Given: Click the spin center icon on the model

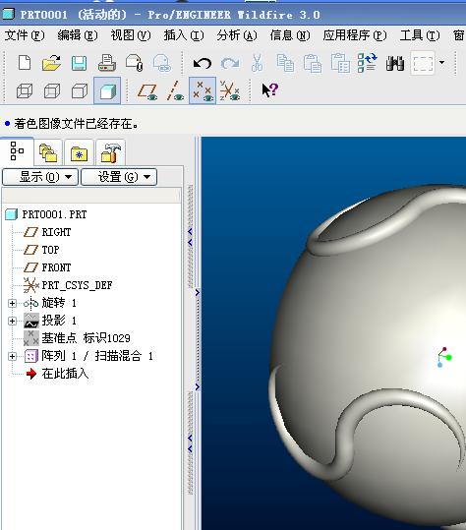Looking at the screenshot, I should (444, 357).
